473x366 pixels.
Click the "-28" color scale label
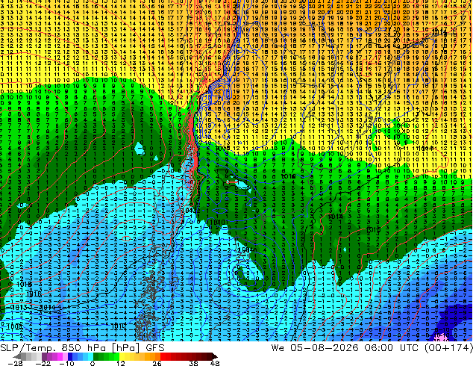tap(16, 363)
